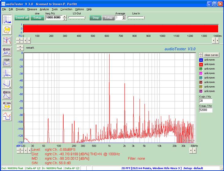224x171 pixels.
Task: Select the red curve A marker
Action: coord(201,64)
